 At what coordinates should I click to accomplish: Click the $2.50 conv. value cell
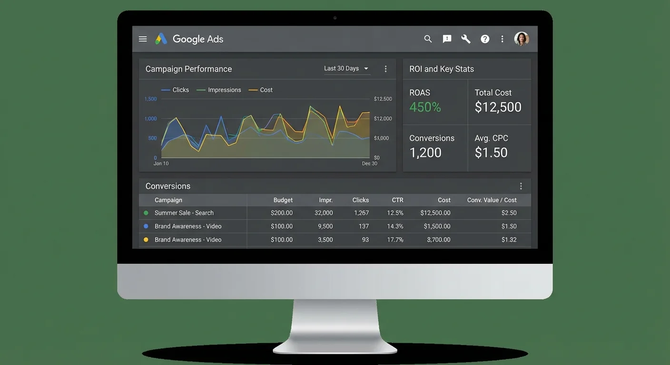tap(509, 213)
